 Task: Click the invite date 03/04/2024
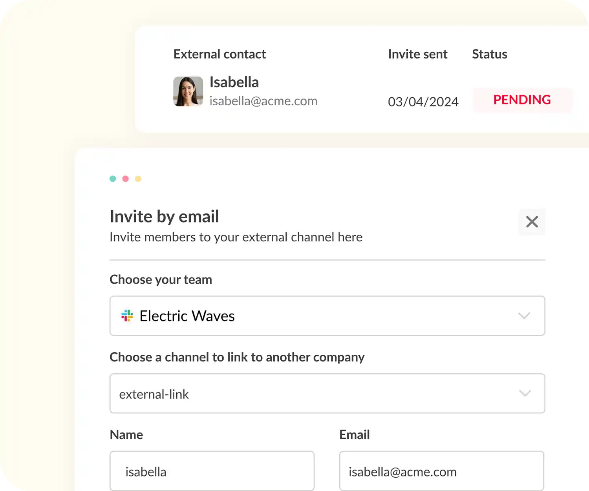pyautogui.click(x=423, y=102)
